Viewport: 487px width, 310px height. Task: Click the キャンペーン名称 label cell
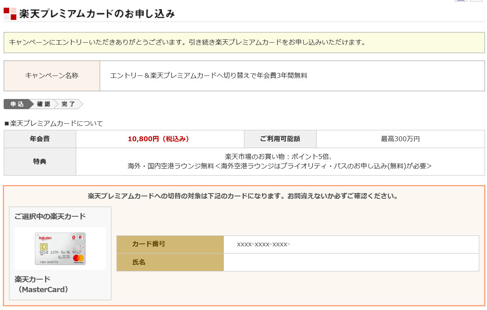(52, 76)
